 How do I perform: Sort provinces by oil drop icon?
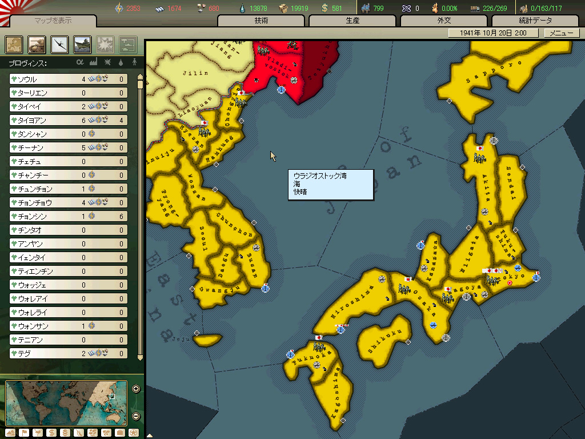(121, 62)
